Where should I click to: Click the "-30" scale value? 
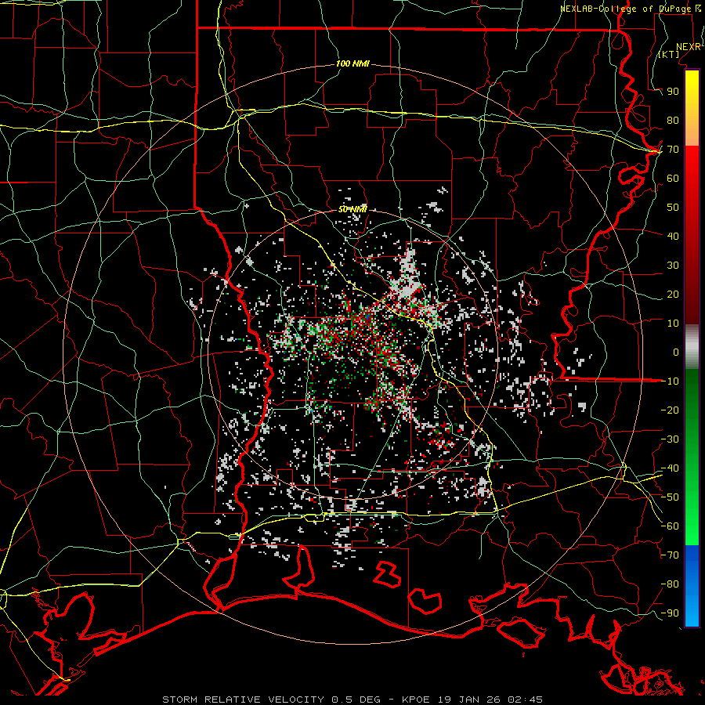point(670,439)
